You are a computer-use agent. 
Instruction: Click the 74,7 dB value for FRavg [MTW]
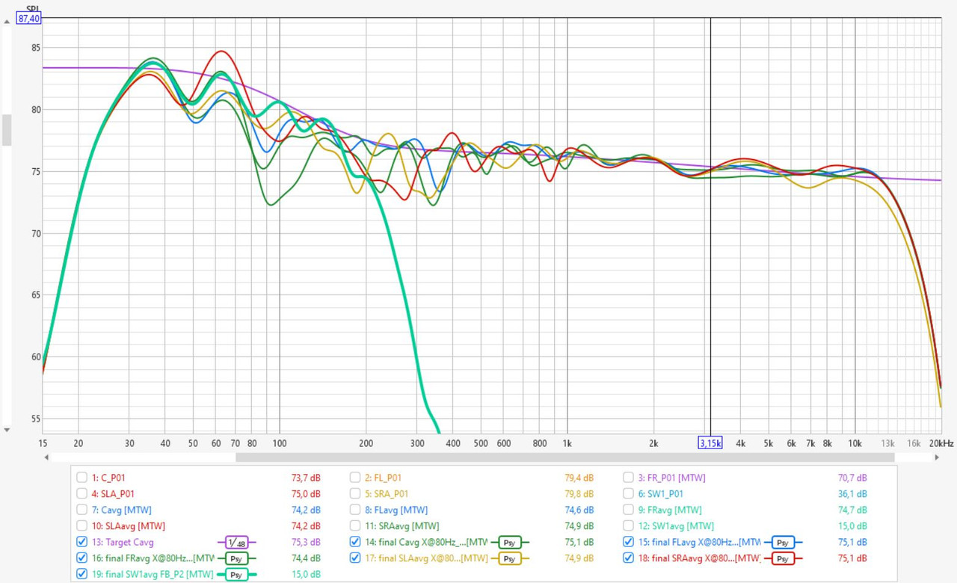(x=852, y=510)
